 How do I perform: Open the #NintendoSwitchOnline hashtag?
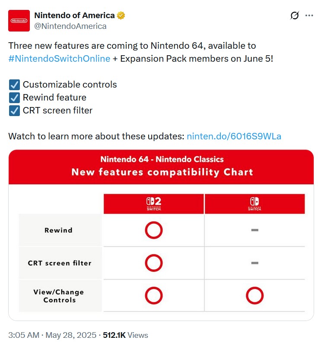[59, 59]
